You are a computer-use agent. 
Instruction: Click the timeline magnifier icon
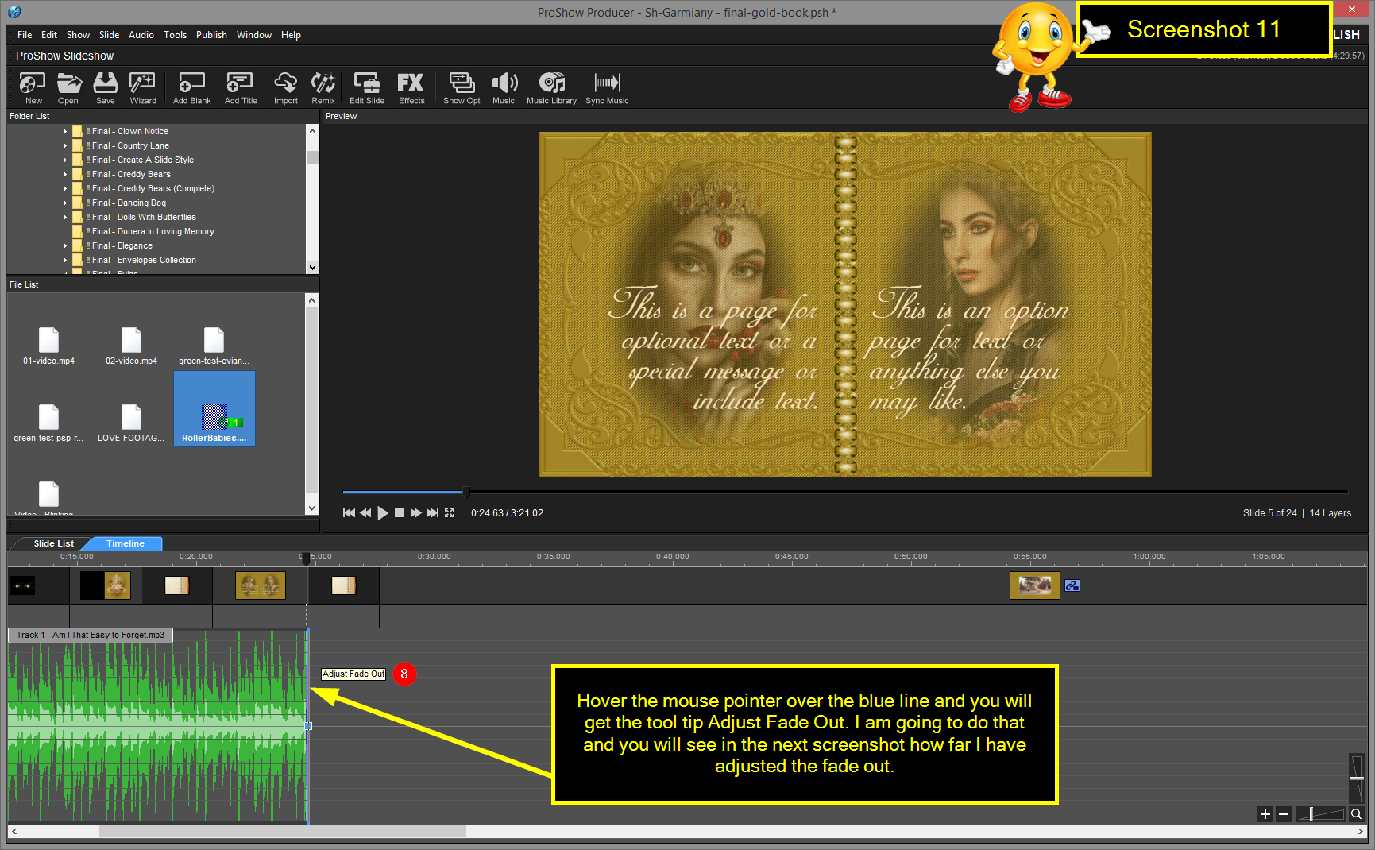pyautogui.click(x=1357, y=814)
